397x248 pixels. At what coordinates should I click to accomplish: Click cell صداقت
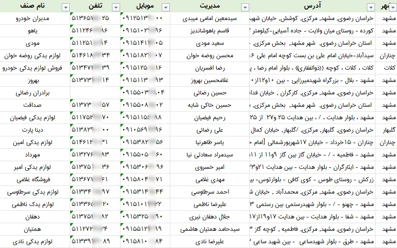(35, 105)
